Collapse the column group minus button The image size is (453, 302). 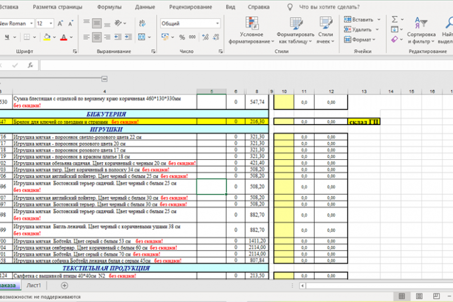104,79
